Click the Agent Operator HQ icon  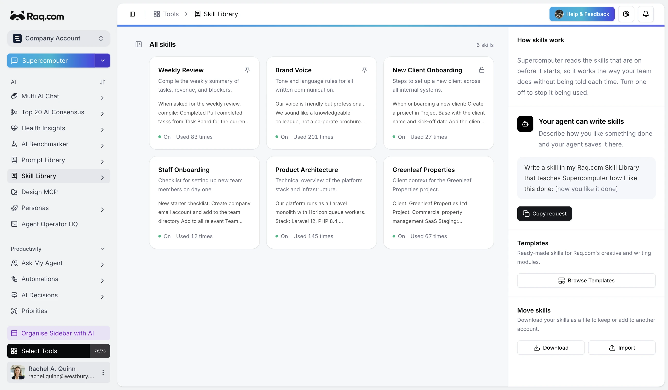[x=14, y=224]
